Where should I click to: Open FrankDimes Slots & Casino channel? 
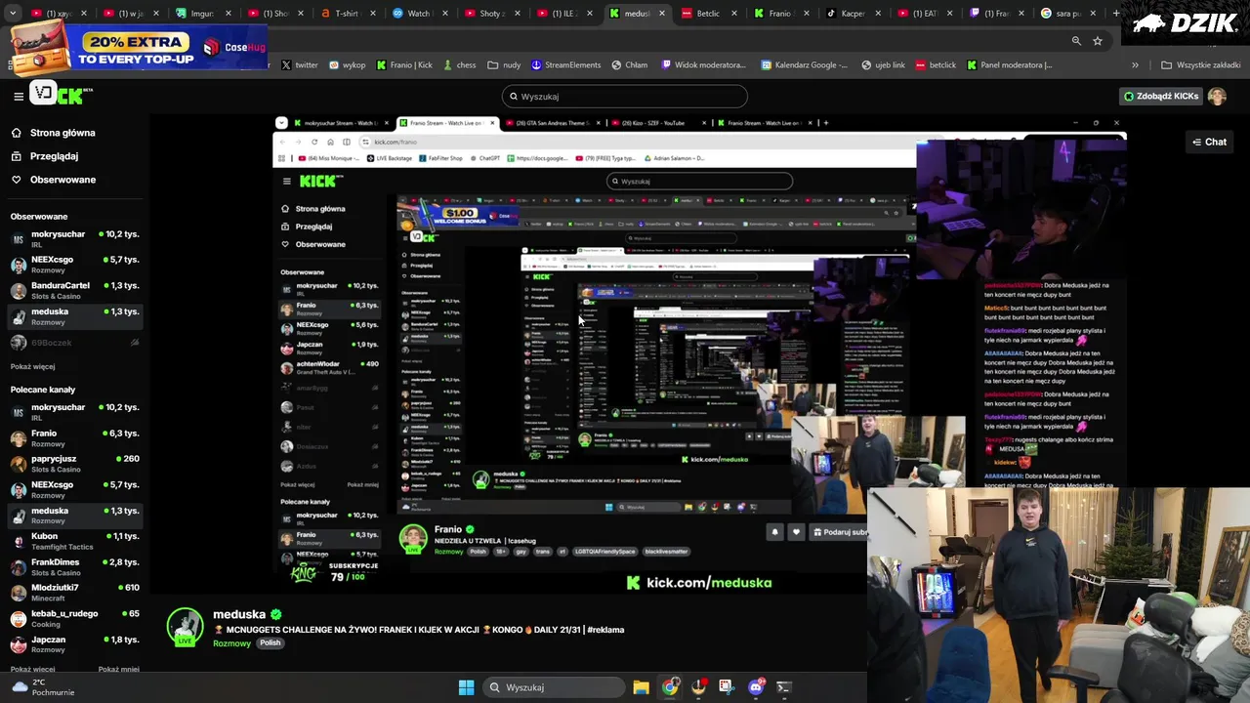tap(74, 567)
